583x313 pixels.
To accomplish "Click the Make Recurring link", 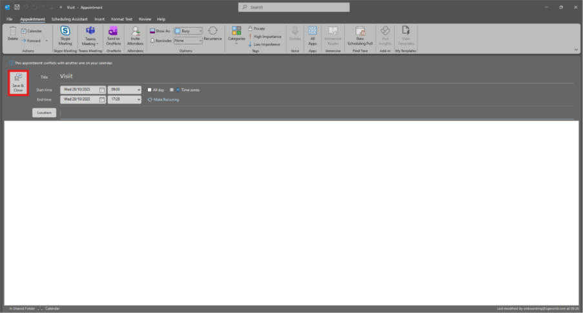I will (163, 100).
